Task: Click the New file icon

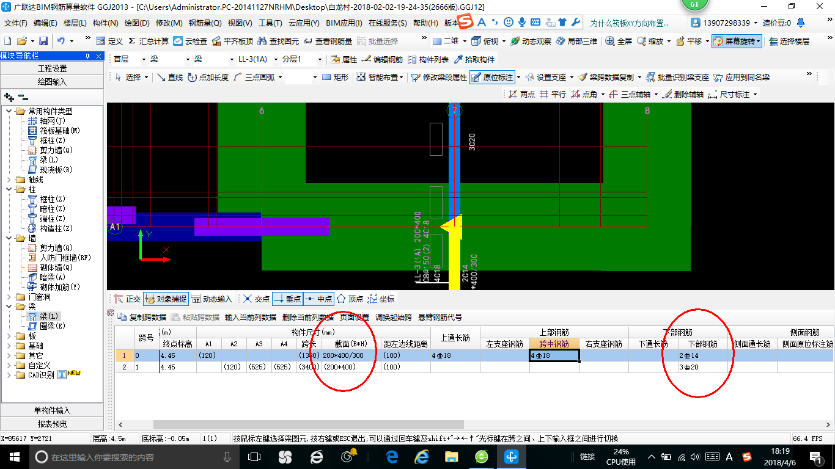Action: click(8, 41)
